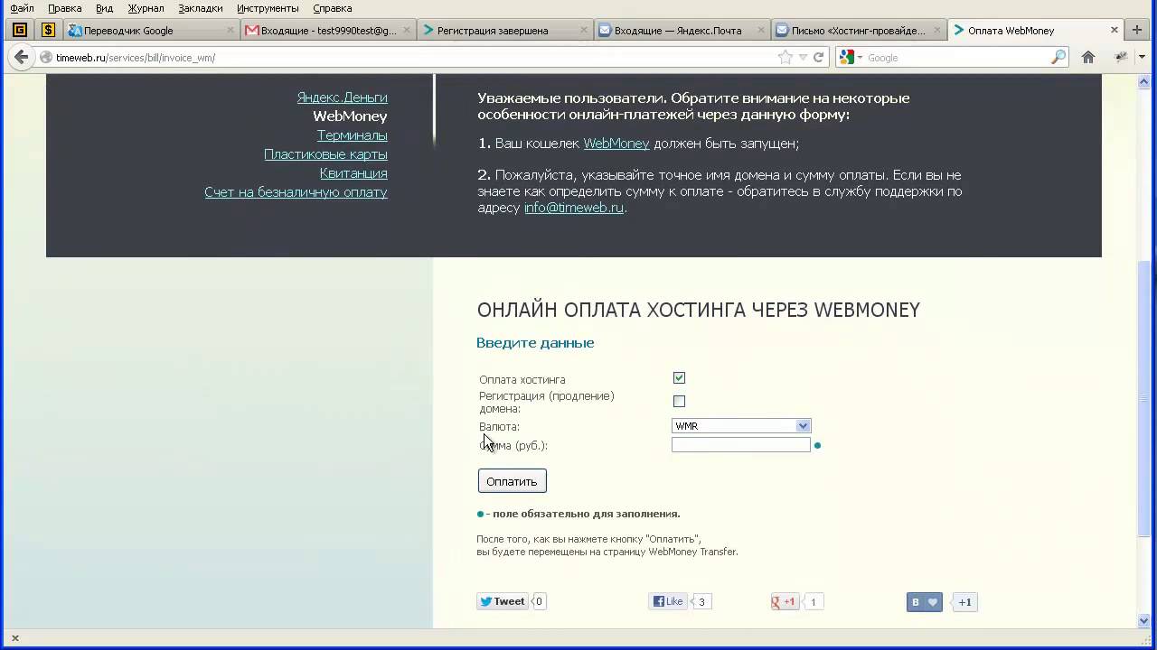Click the VKontakte heart share button
Image resolution: width=1157 pixels, height=650 pixels.
pos(925,602)
